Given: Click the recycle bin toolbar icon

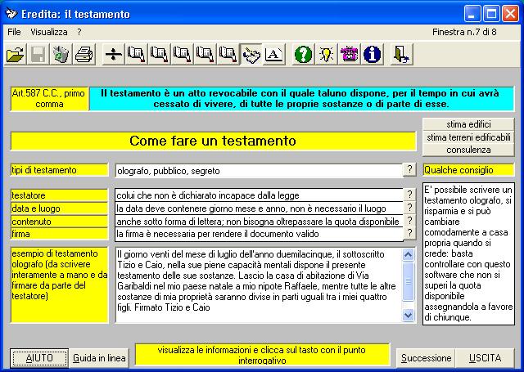Looking at the screenshot, I should [x=61, y=55].
